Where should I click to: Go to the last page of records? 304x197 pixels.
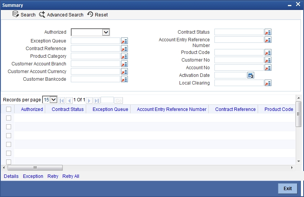click(x=97, y=101)
